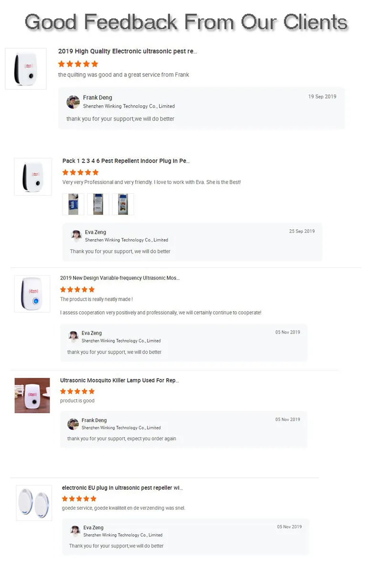Click the star rating under the Pack 1 2 3 4 6 title
This screenshot has width=382, height=567.
pyautogui.click(x=81, y=172)
